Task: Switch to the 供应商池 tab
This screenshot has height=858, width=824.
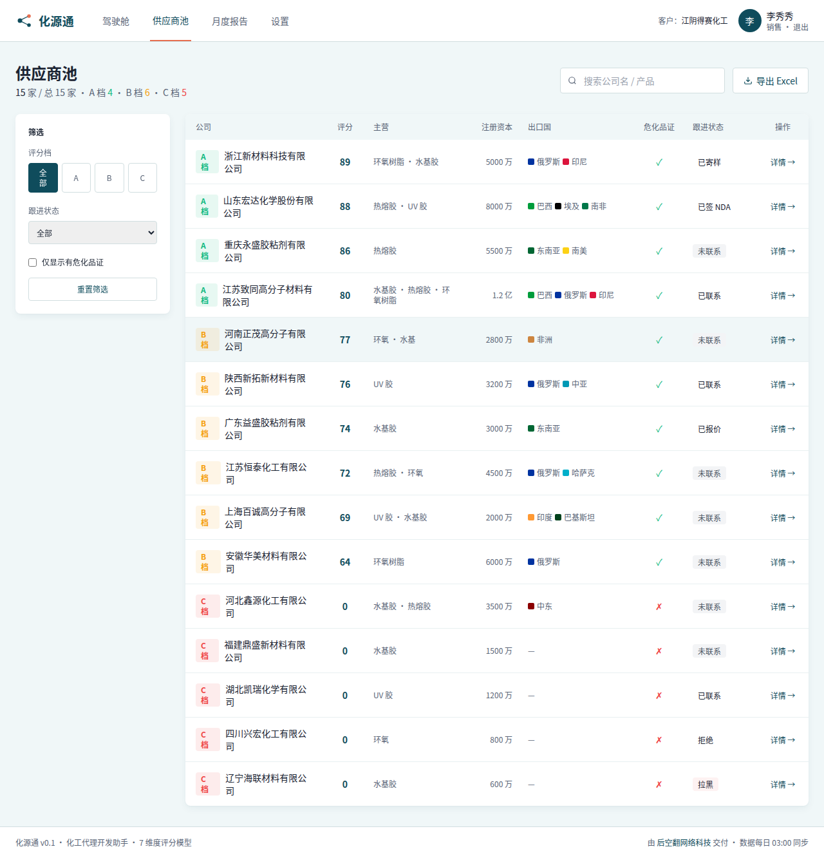Action: pos(171,21)
